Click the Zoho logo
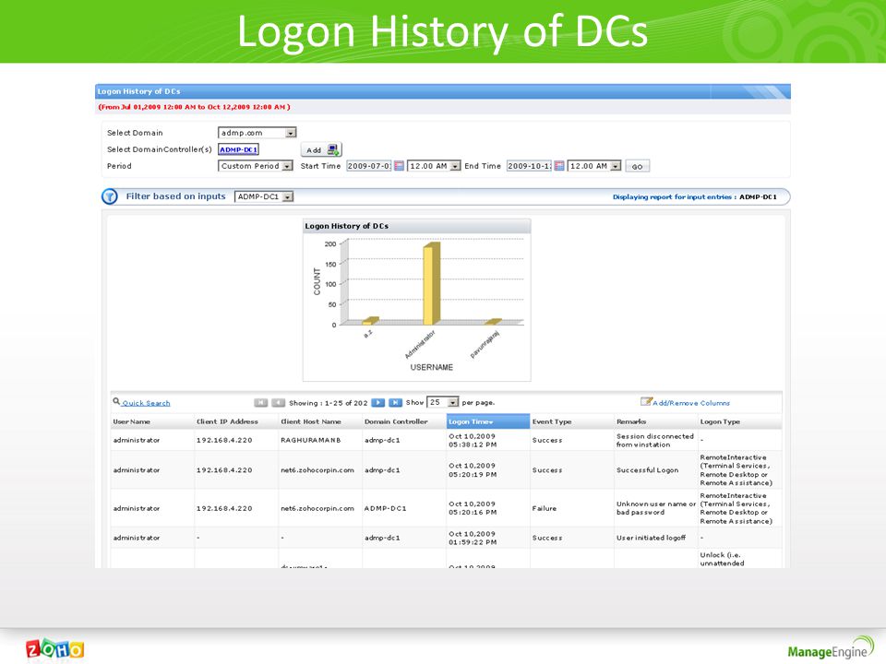The height and width of the screenshot is (664, 886). [54, 649]
